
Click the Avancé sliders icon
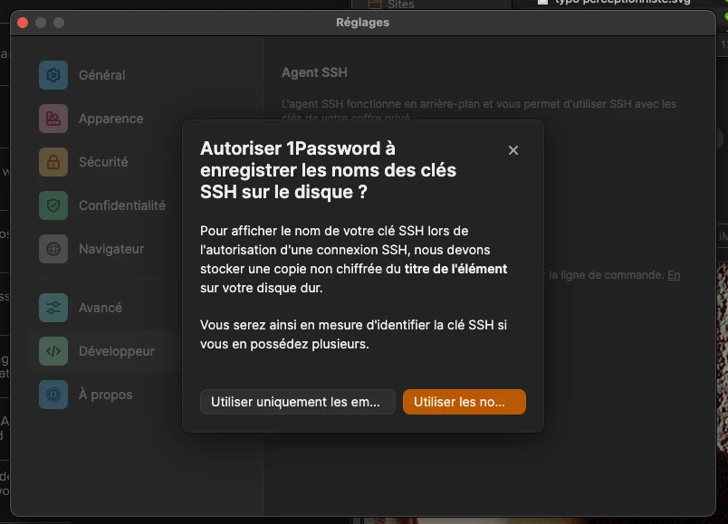click(x=53, y=308)
